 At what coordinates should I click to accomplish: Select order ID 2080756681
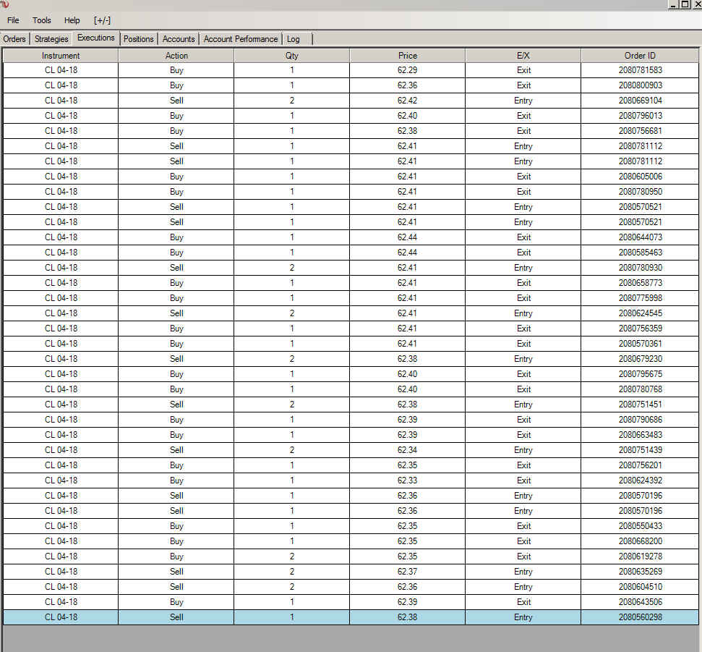coord(641,131)
